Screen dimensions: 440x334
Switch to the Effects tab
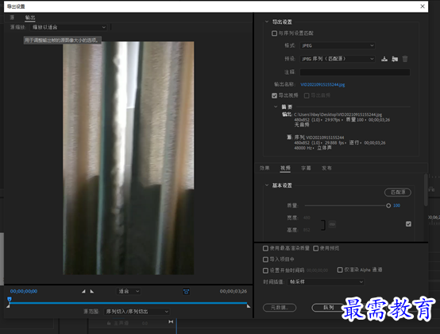[264, 168]
